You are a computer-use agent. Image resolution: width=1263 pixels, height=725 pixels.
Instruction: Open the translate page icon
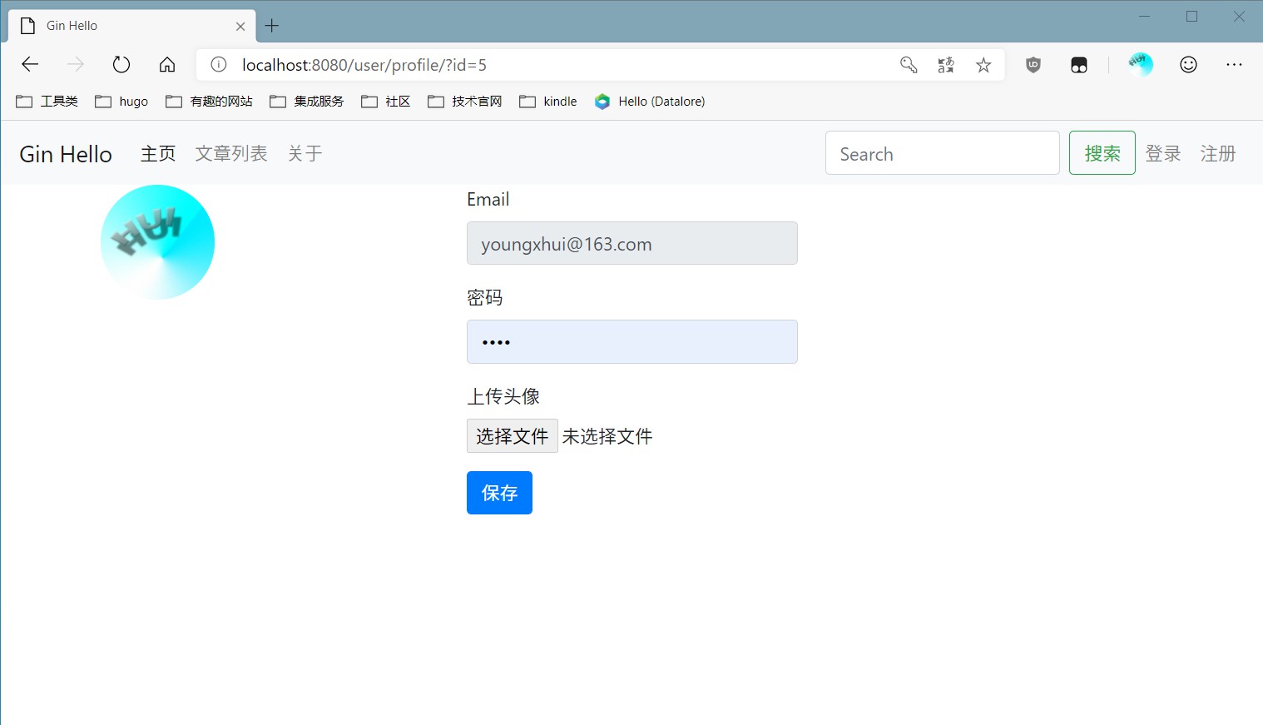pos(945,64)
